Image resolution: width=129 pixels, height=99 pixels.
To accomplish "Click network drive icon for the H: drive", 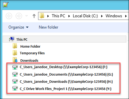I will (x=15, y=81).
